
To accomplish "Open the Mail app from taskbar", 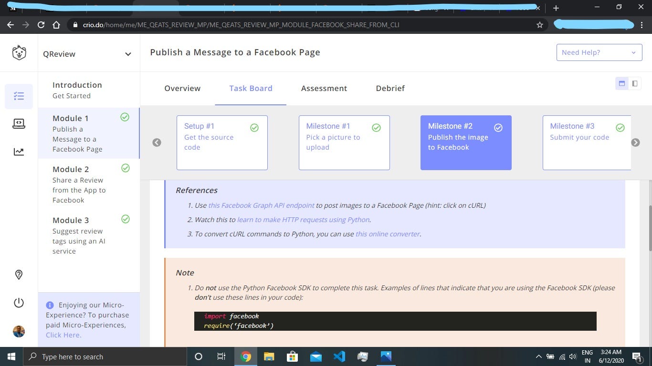I will 316,356.
